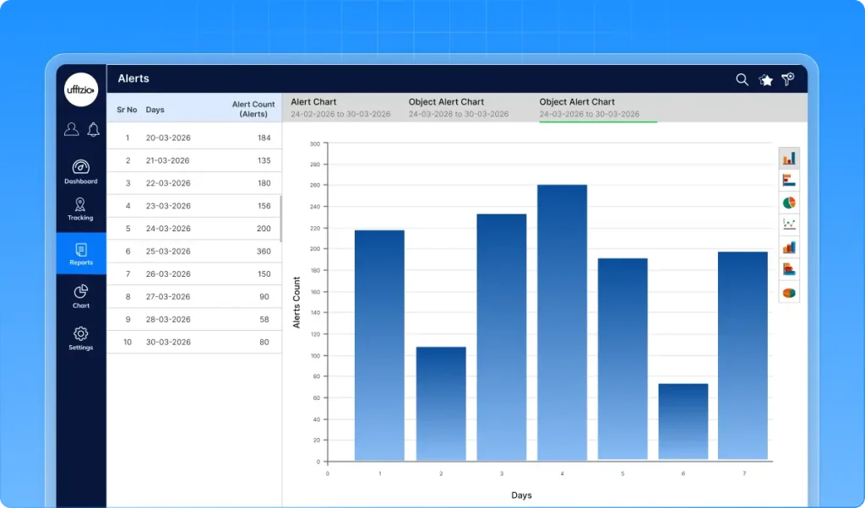Choose the 3D column chart type

[x=789, y=247]
